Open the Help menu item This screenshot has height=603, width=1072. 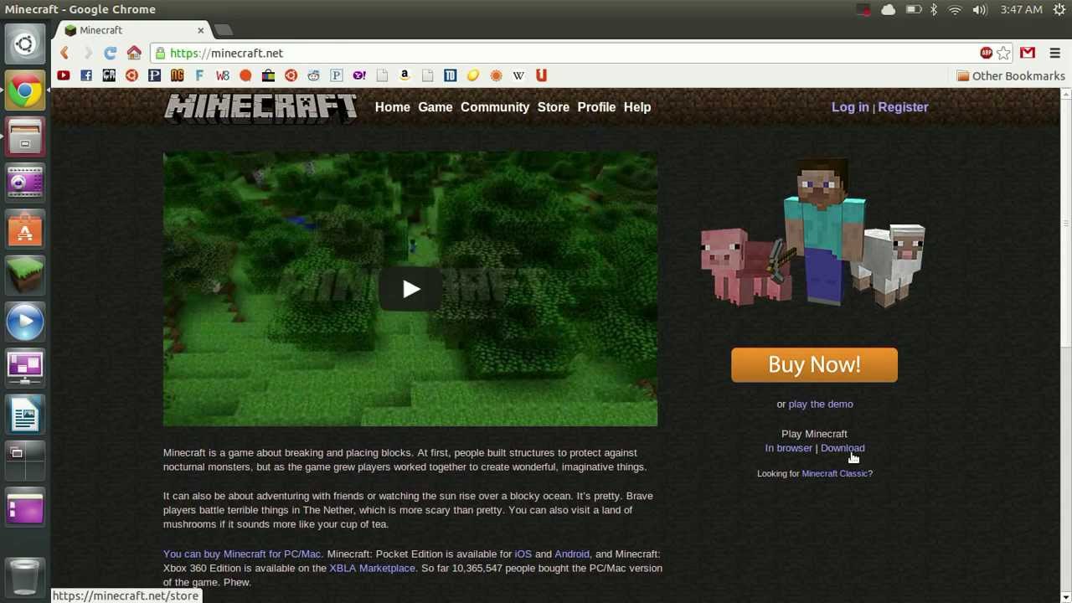637,107
